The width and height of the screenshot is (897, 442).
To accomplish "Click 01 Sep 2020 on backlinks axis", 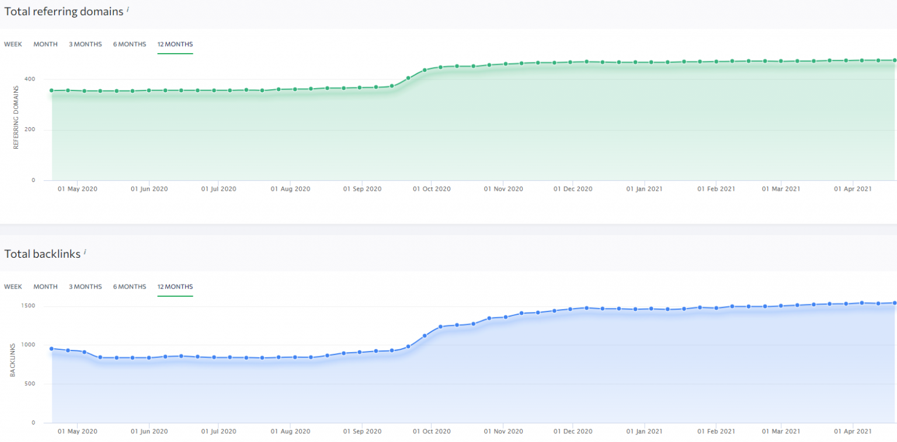I will (x=362, y=431).
